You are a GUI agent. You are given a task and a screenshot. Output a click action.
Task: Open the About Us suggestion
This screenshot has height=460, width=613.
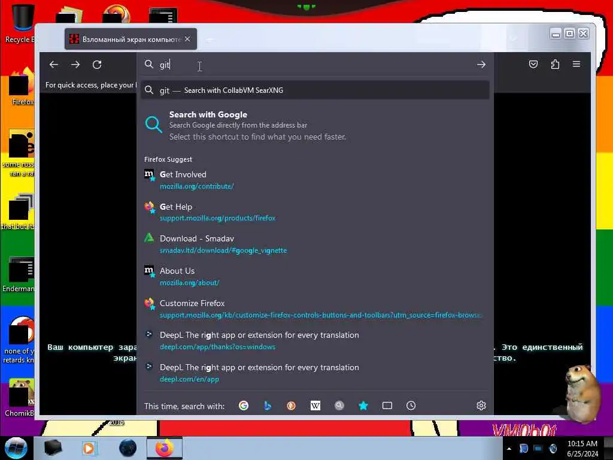[x=315, y=276]
